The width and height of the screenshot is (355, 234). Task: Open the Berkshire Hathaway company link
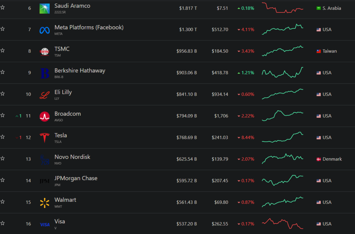tap(80, 71)
